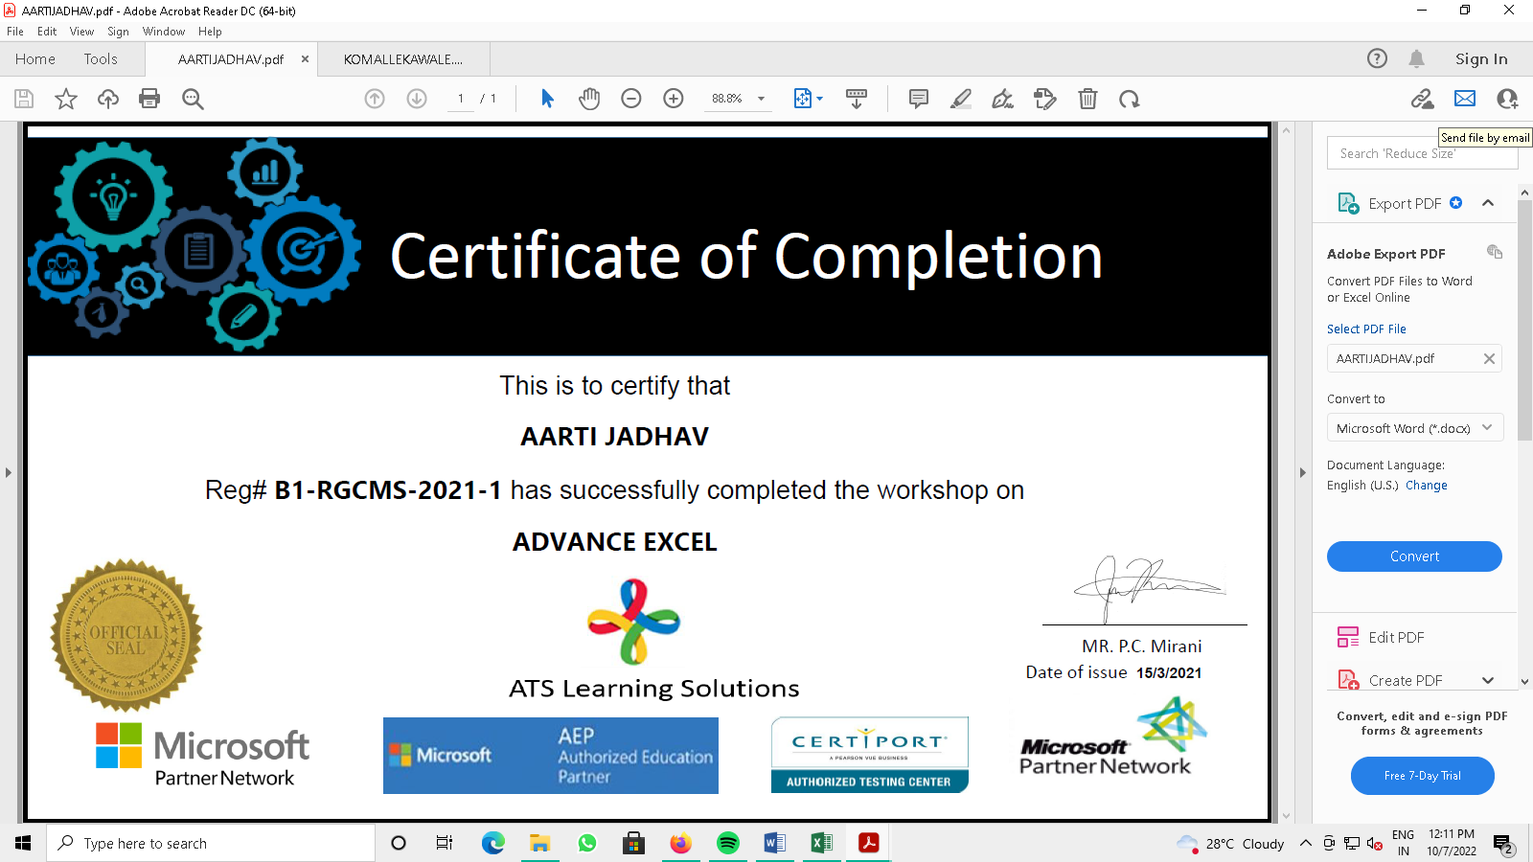The height and width of the screenshot is (862, 1533).
Task: Open the Window menu
Action: tap(163, 32)
